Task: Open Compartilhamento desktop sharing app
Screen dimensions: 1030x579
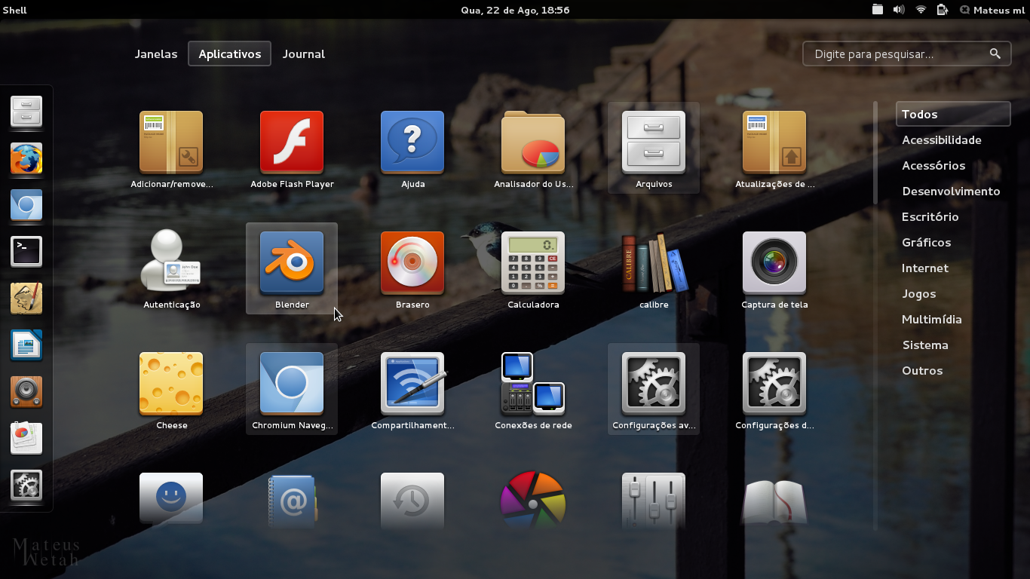Action: point(412,391)
